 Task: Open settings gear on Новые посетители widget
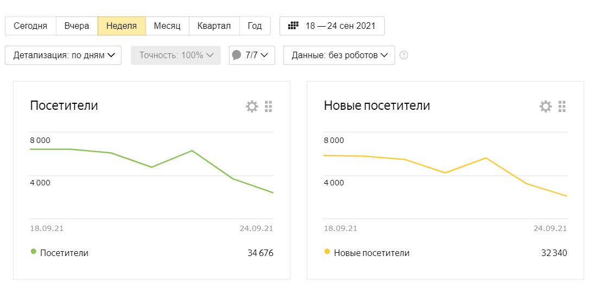(546, 107)
